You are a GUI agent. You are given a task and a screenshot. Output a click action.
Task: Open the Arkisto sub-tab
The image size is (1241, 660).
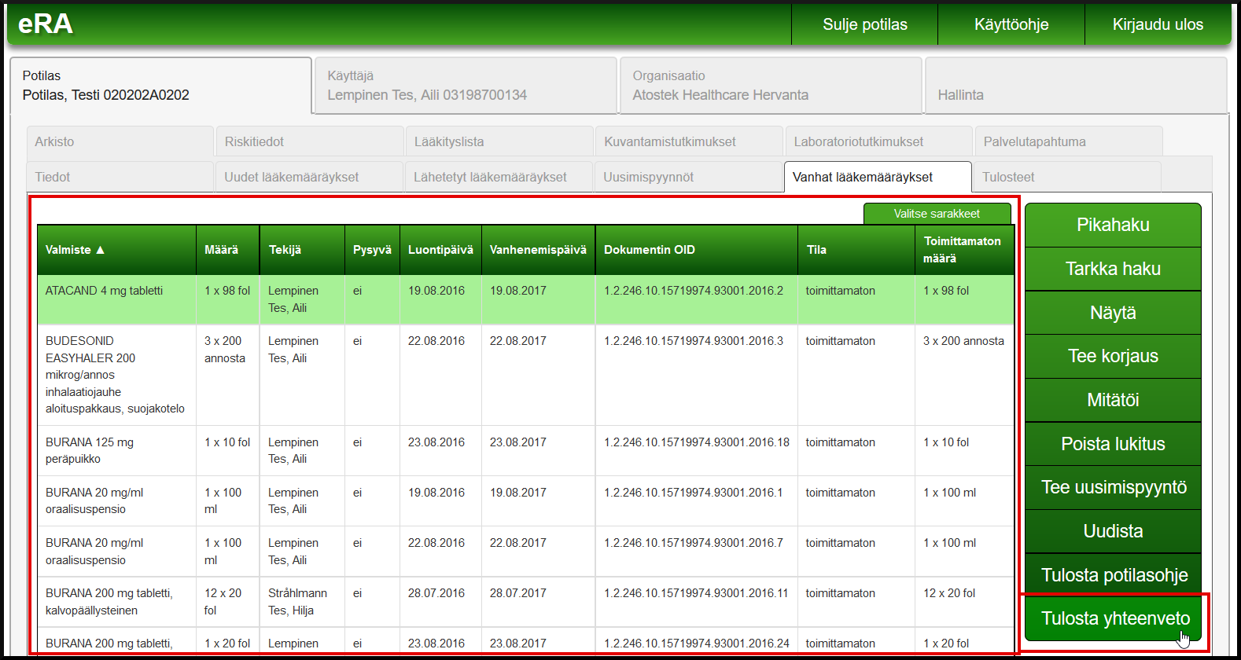pos(120,141)
